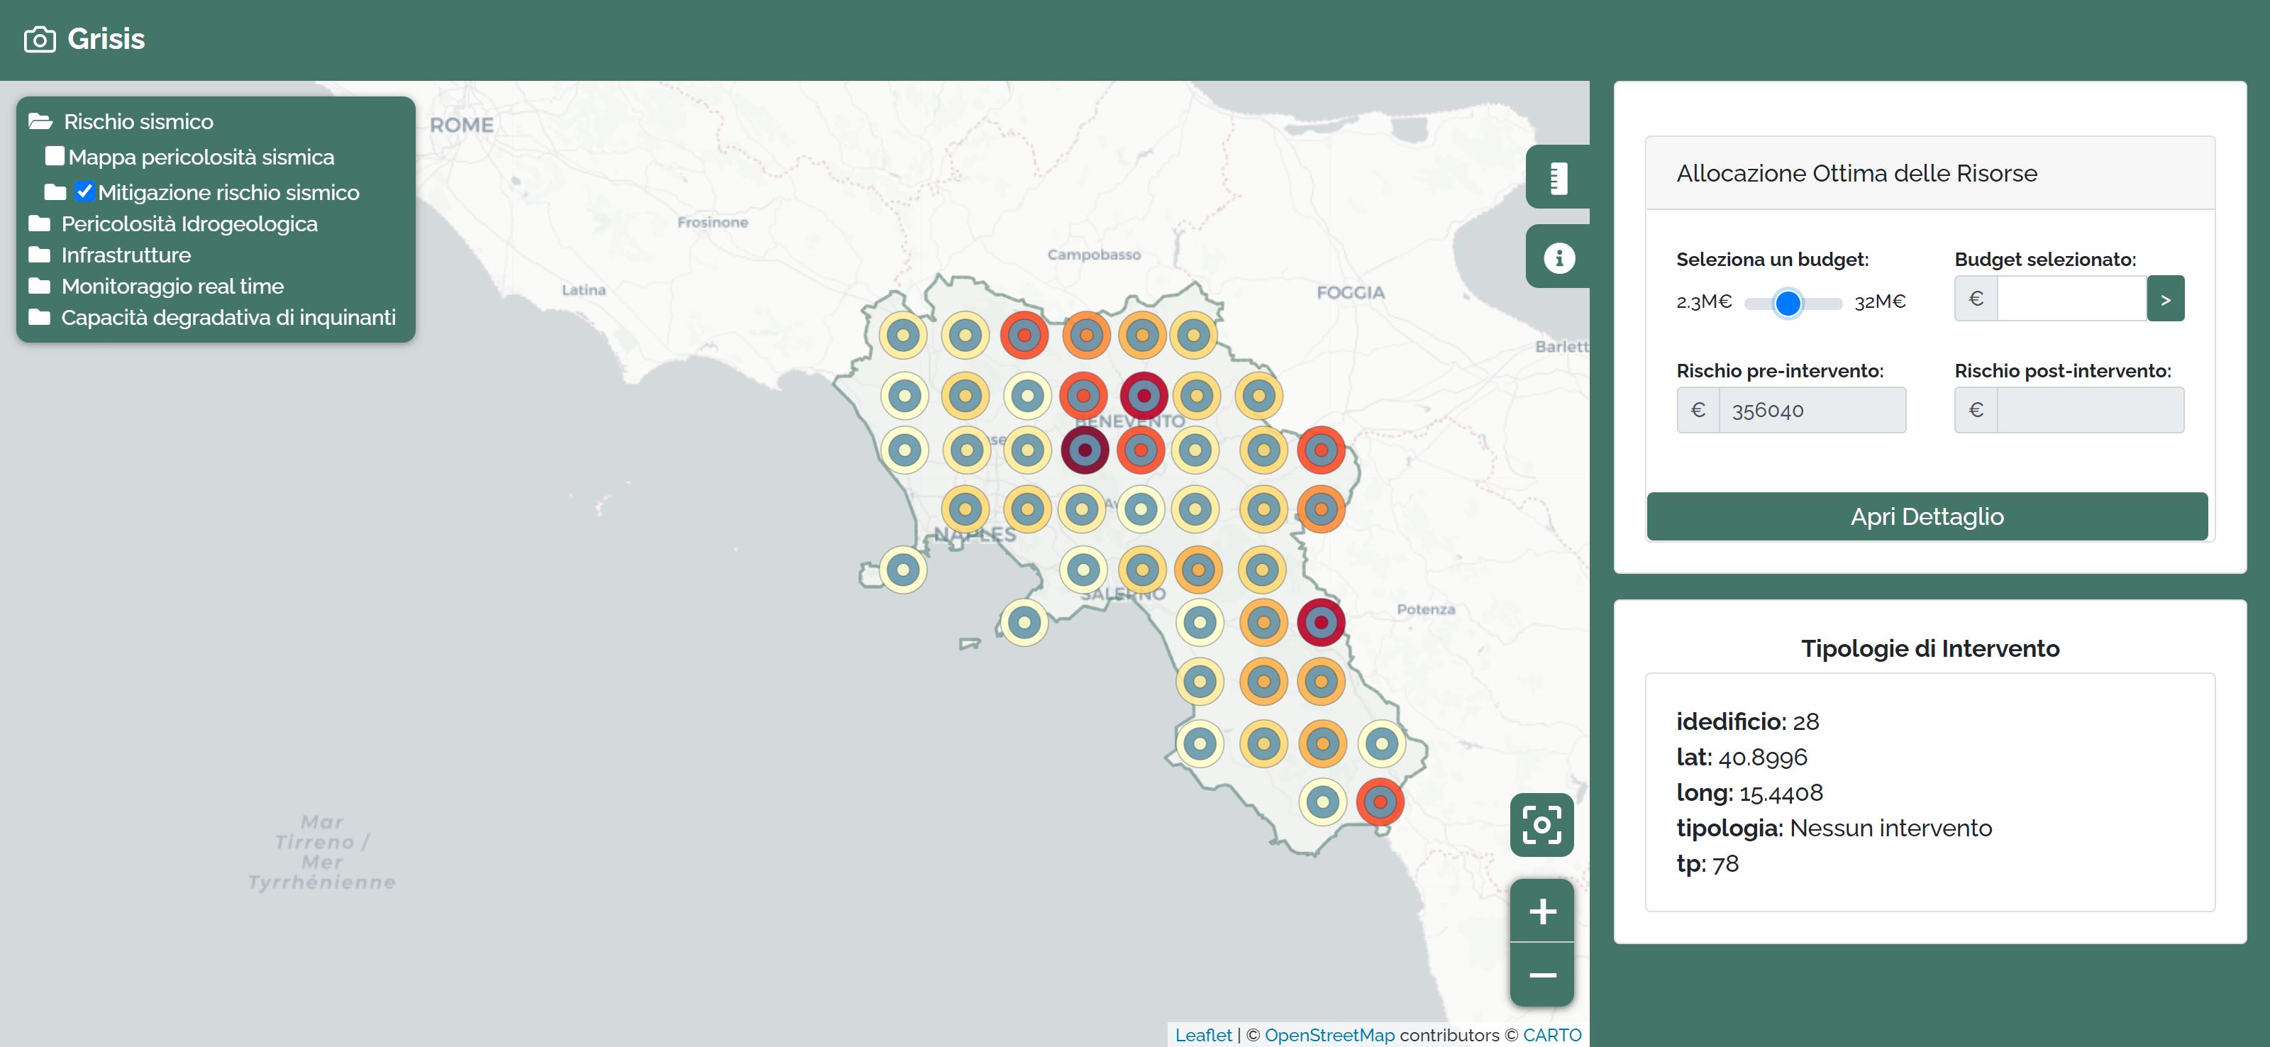Zoom out the map with minus
The width and height of the screenshot is (2270, 1047).
pos(1541,975)
